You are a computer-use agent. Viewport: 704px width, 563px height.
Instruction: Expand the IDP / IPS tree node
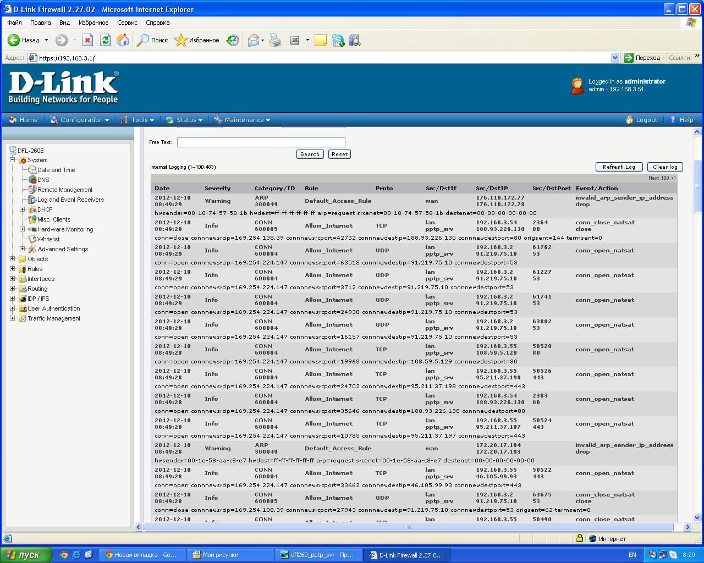12,299
